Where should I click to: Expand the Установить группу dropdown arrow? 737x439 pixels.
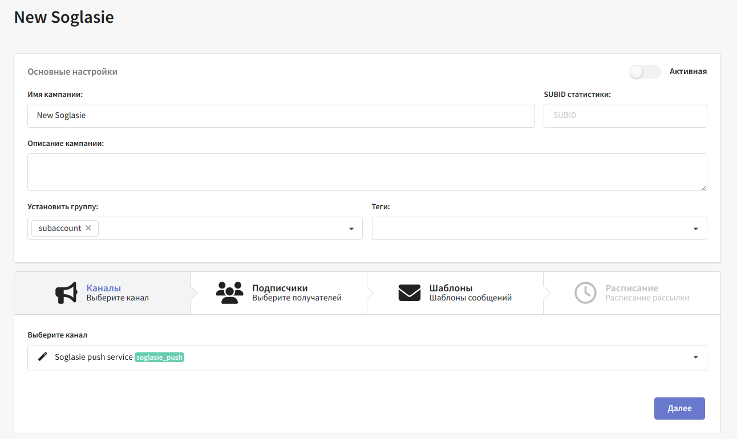[x=351, y=229]
